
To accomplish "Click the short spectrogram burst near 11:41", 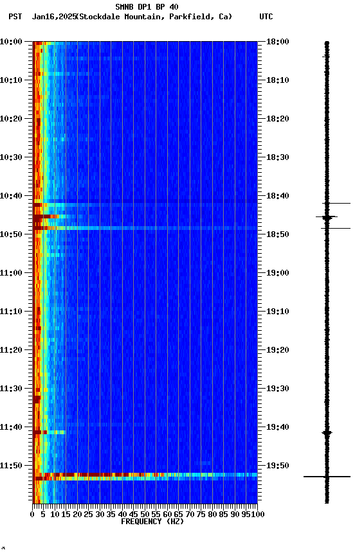I will coord(50,432).
